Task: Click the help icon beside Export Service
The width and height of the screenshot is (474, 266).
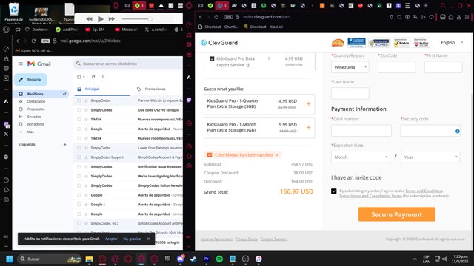Action: point(248,65)
